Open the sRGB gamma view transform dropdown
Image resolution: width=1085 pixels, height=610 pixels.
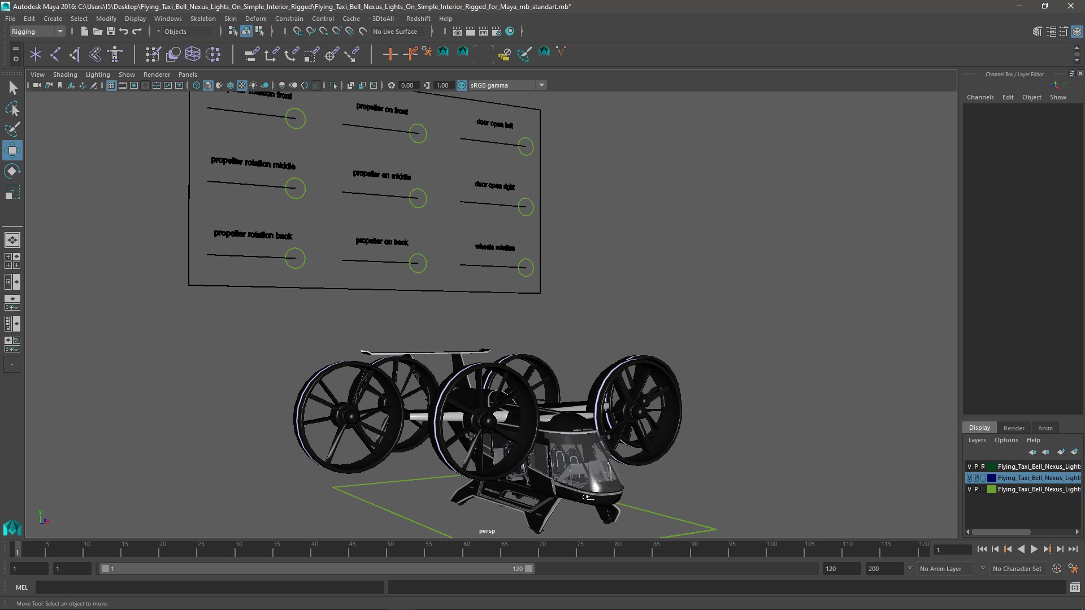tap(507, 85)
